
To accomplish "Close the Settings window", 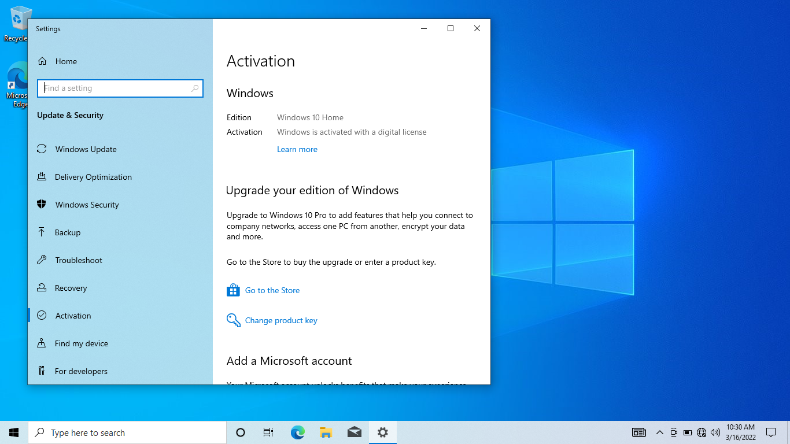I will click(477, 28).
